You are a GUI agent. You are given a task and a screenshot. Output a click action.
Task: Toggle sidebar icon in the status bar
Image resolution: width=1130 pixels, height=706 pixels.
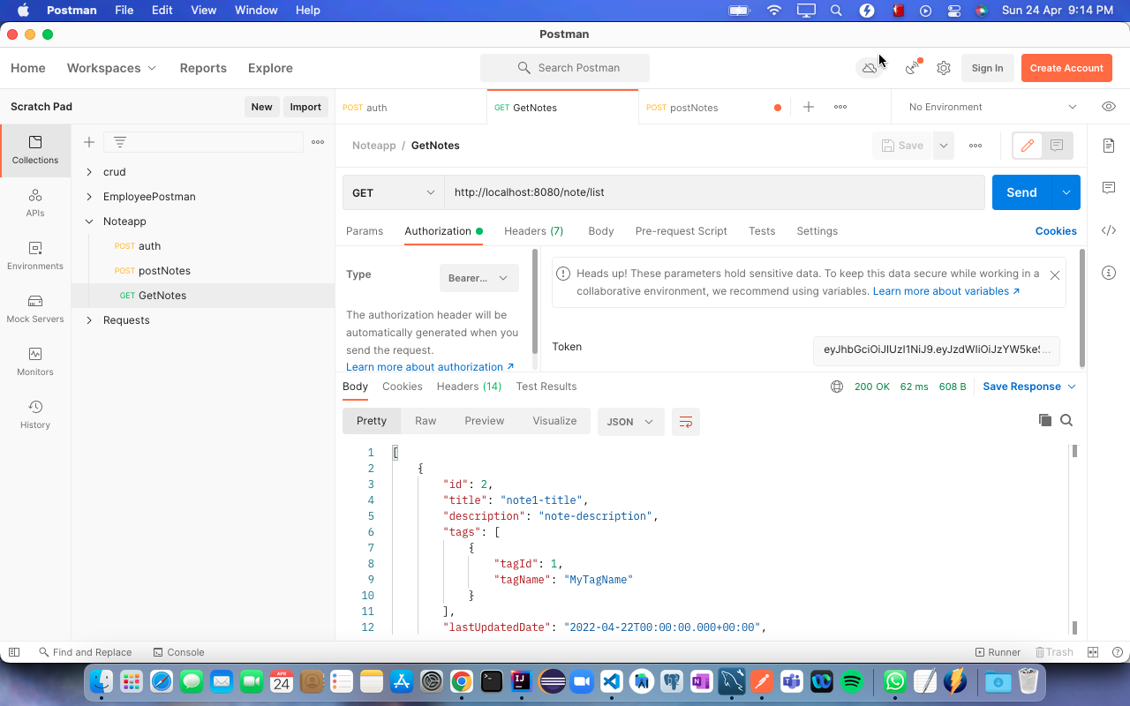pos(13,652)
